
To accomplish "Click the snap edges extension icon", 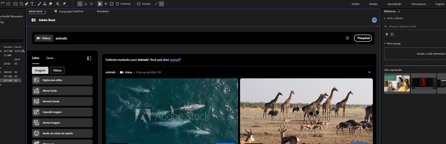I will (x=155, y=4).
